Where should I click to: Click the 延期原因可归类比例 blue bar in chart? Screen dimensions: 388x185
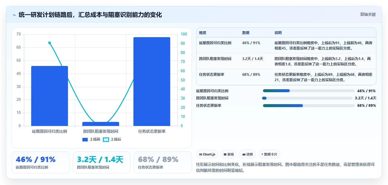(x=50, y=96)
